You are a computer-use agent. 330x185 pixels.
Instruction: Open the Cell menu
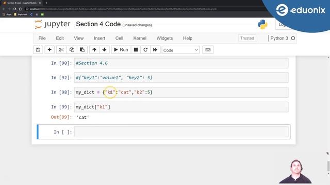pos(119,38)
